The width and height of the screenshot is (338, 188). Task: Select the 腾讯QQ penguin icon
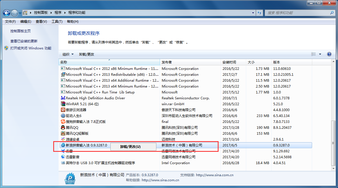[63, 128]
